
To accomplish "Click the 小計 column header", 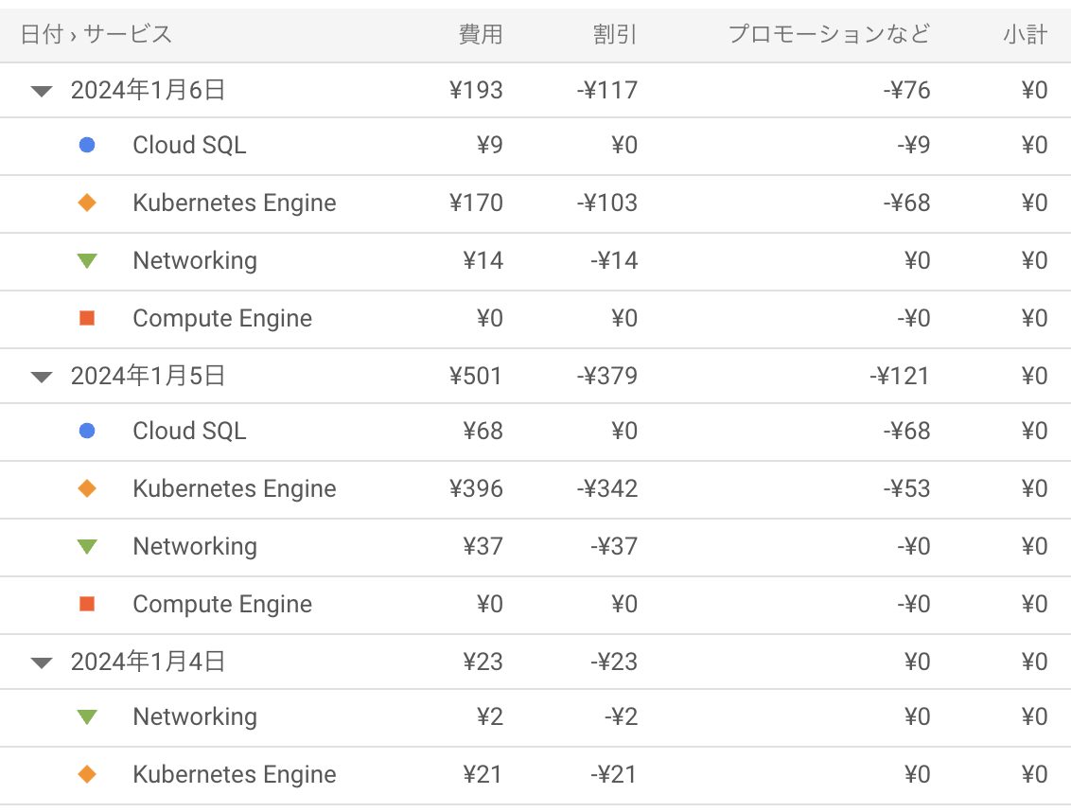I will (1025, 35).
